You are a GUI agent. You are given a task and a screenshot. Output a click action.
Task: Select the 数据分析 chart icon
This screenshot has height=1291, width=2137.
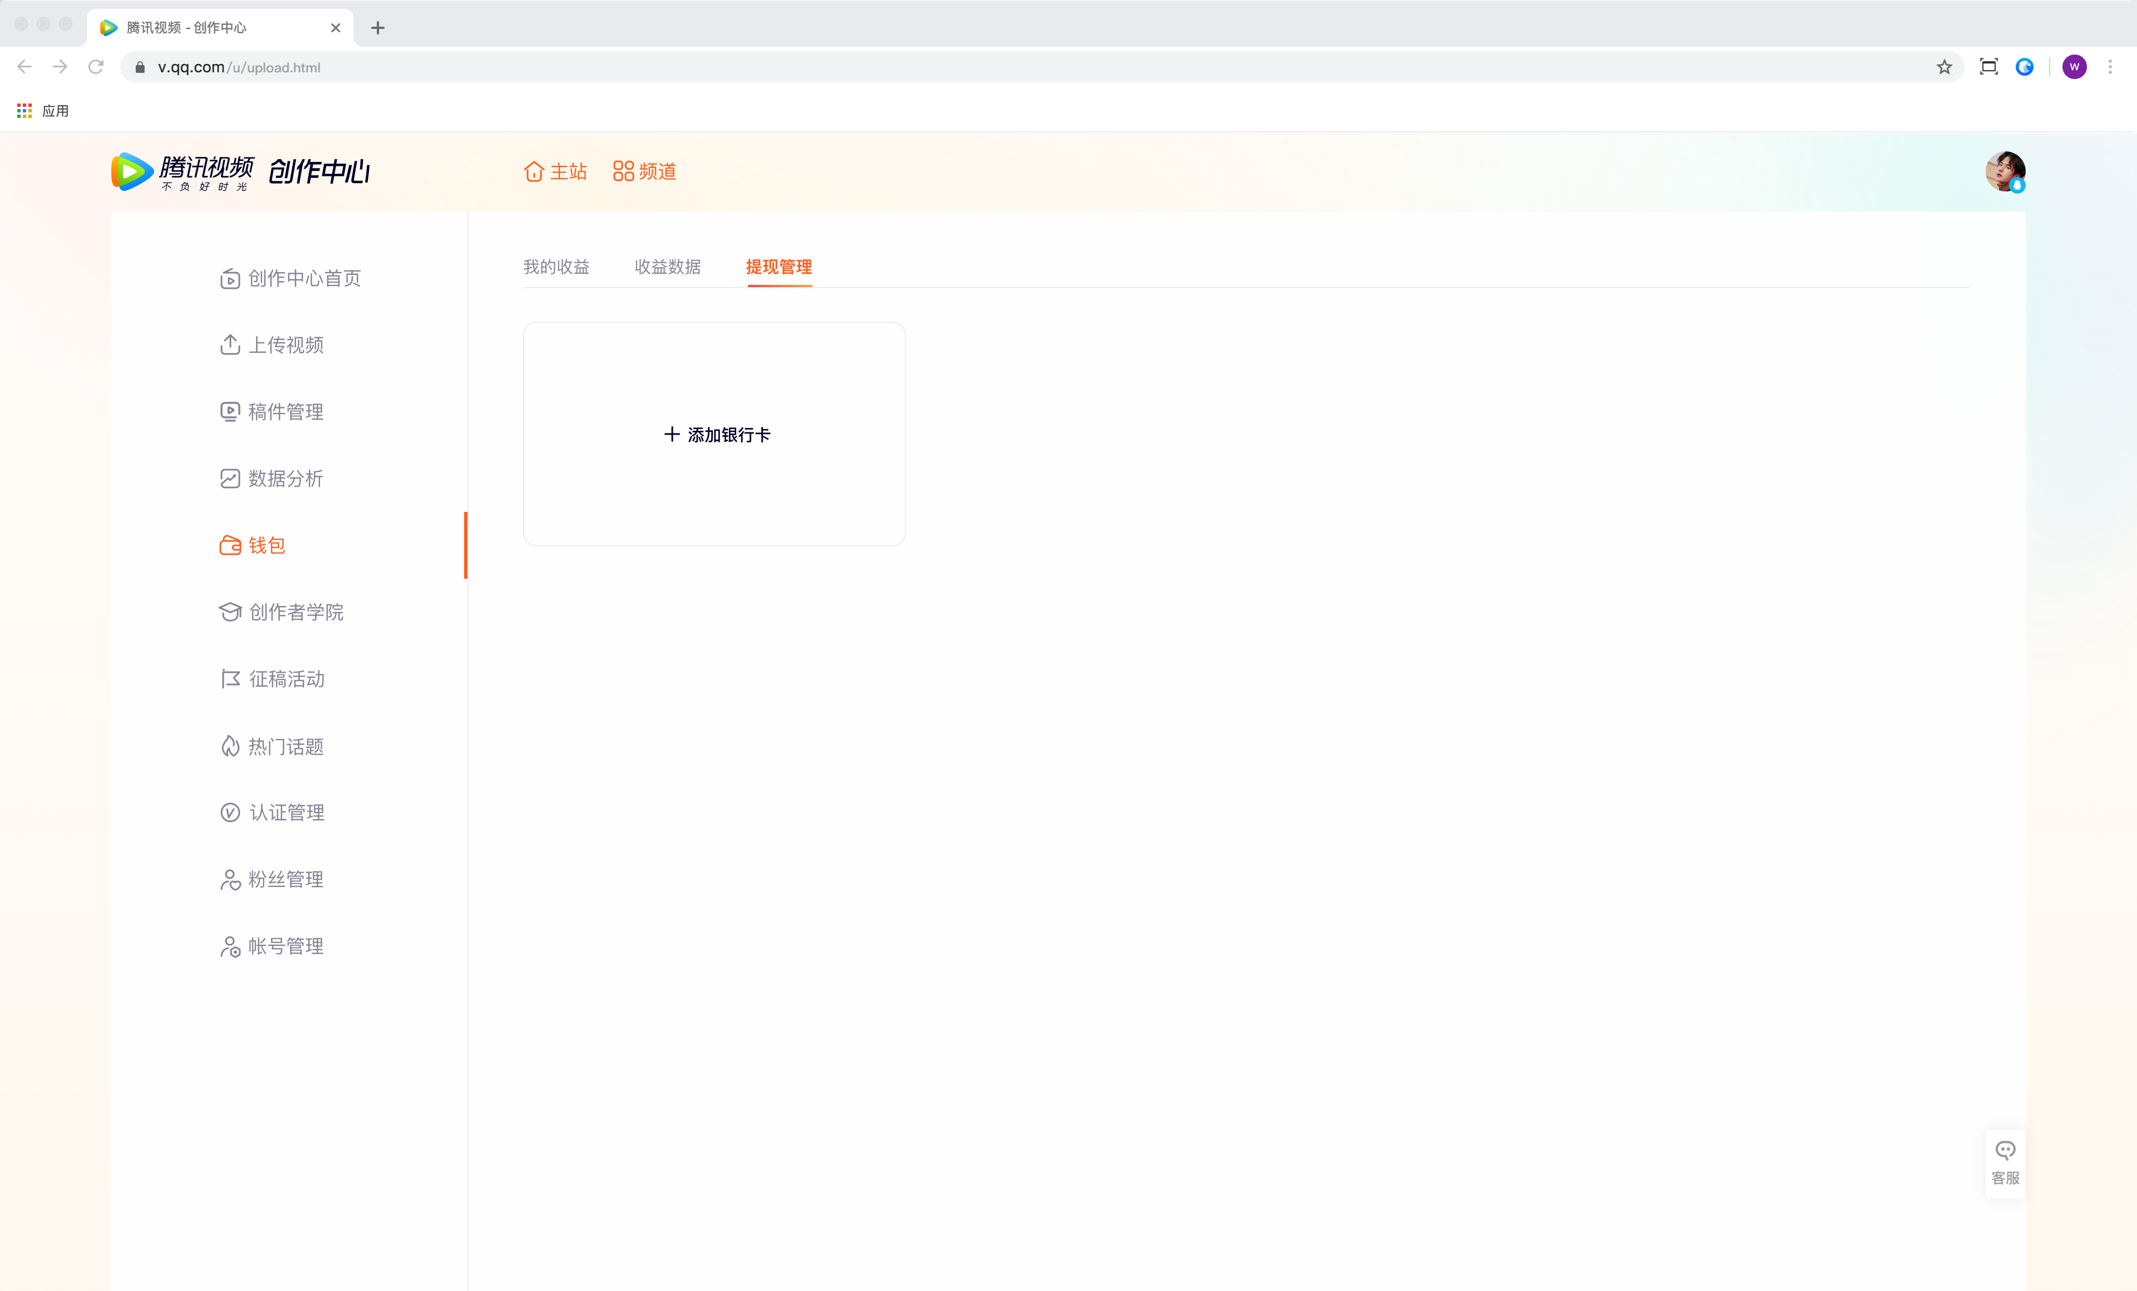click(230, 479)
